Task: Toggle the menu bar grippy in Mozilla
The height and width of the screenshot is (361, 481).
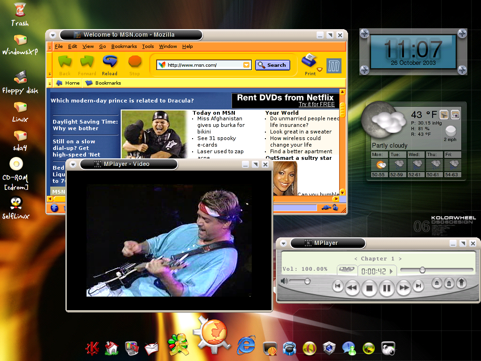Action: click(49, 47)
